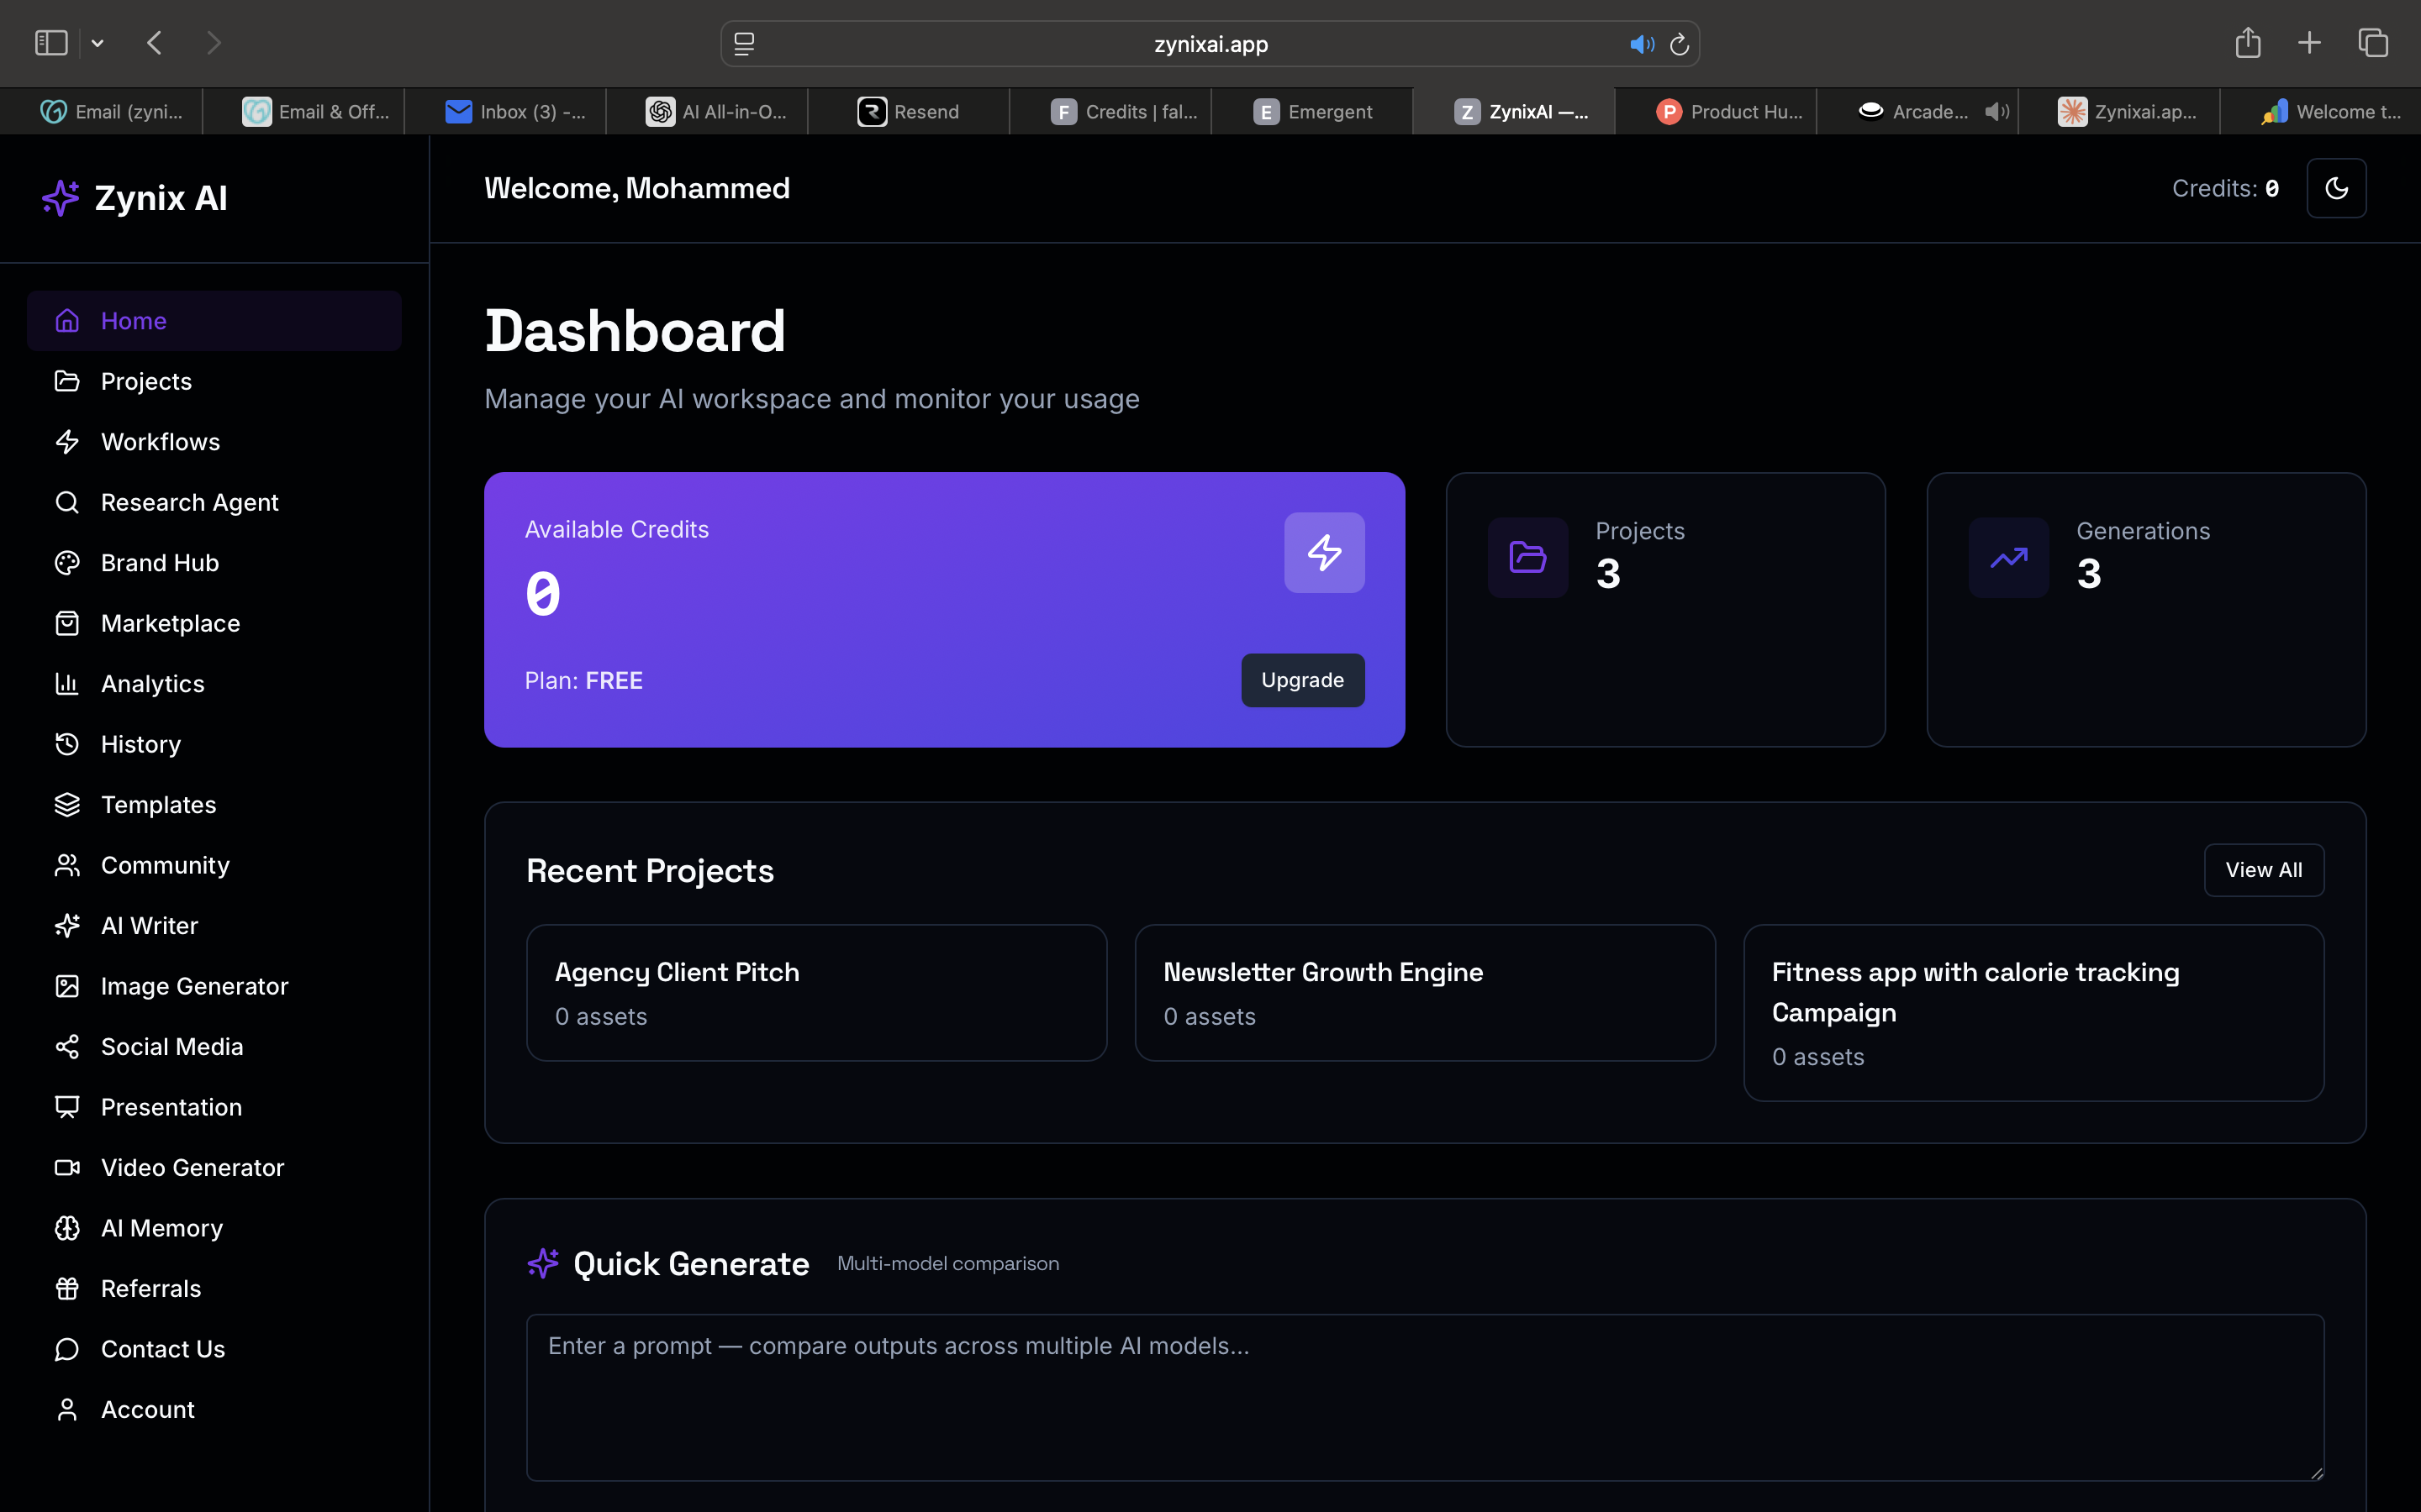Viewport: 2421px width, 1512px height.
Task: Mute audio in Arcade tab
Action: click(x=1996, y=111)
